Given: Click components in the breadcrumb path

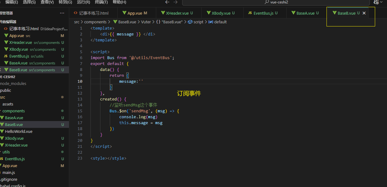Looking at the screenshot, I should pyautogui.click(x=95, y=22).
